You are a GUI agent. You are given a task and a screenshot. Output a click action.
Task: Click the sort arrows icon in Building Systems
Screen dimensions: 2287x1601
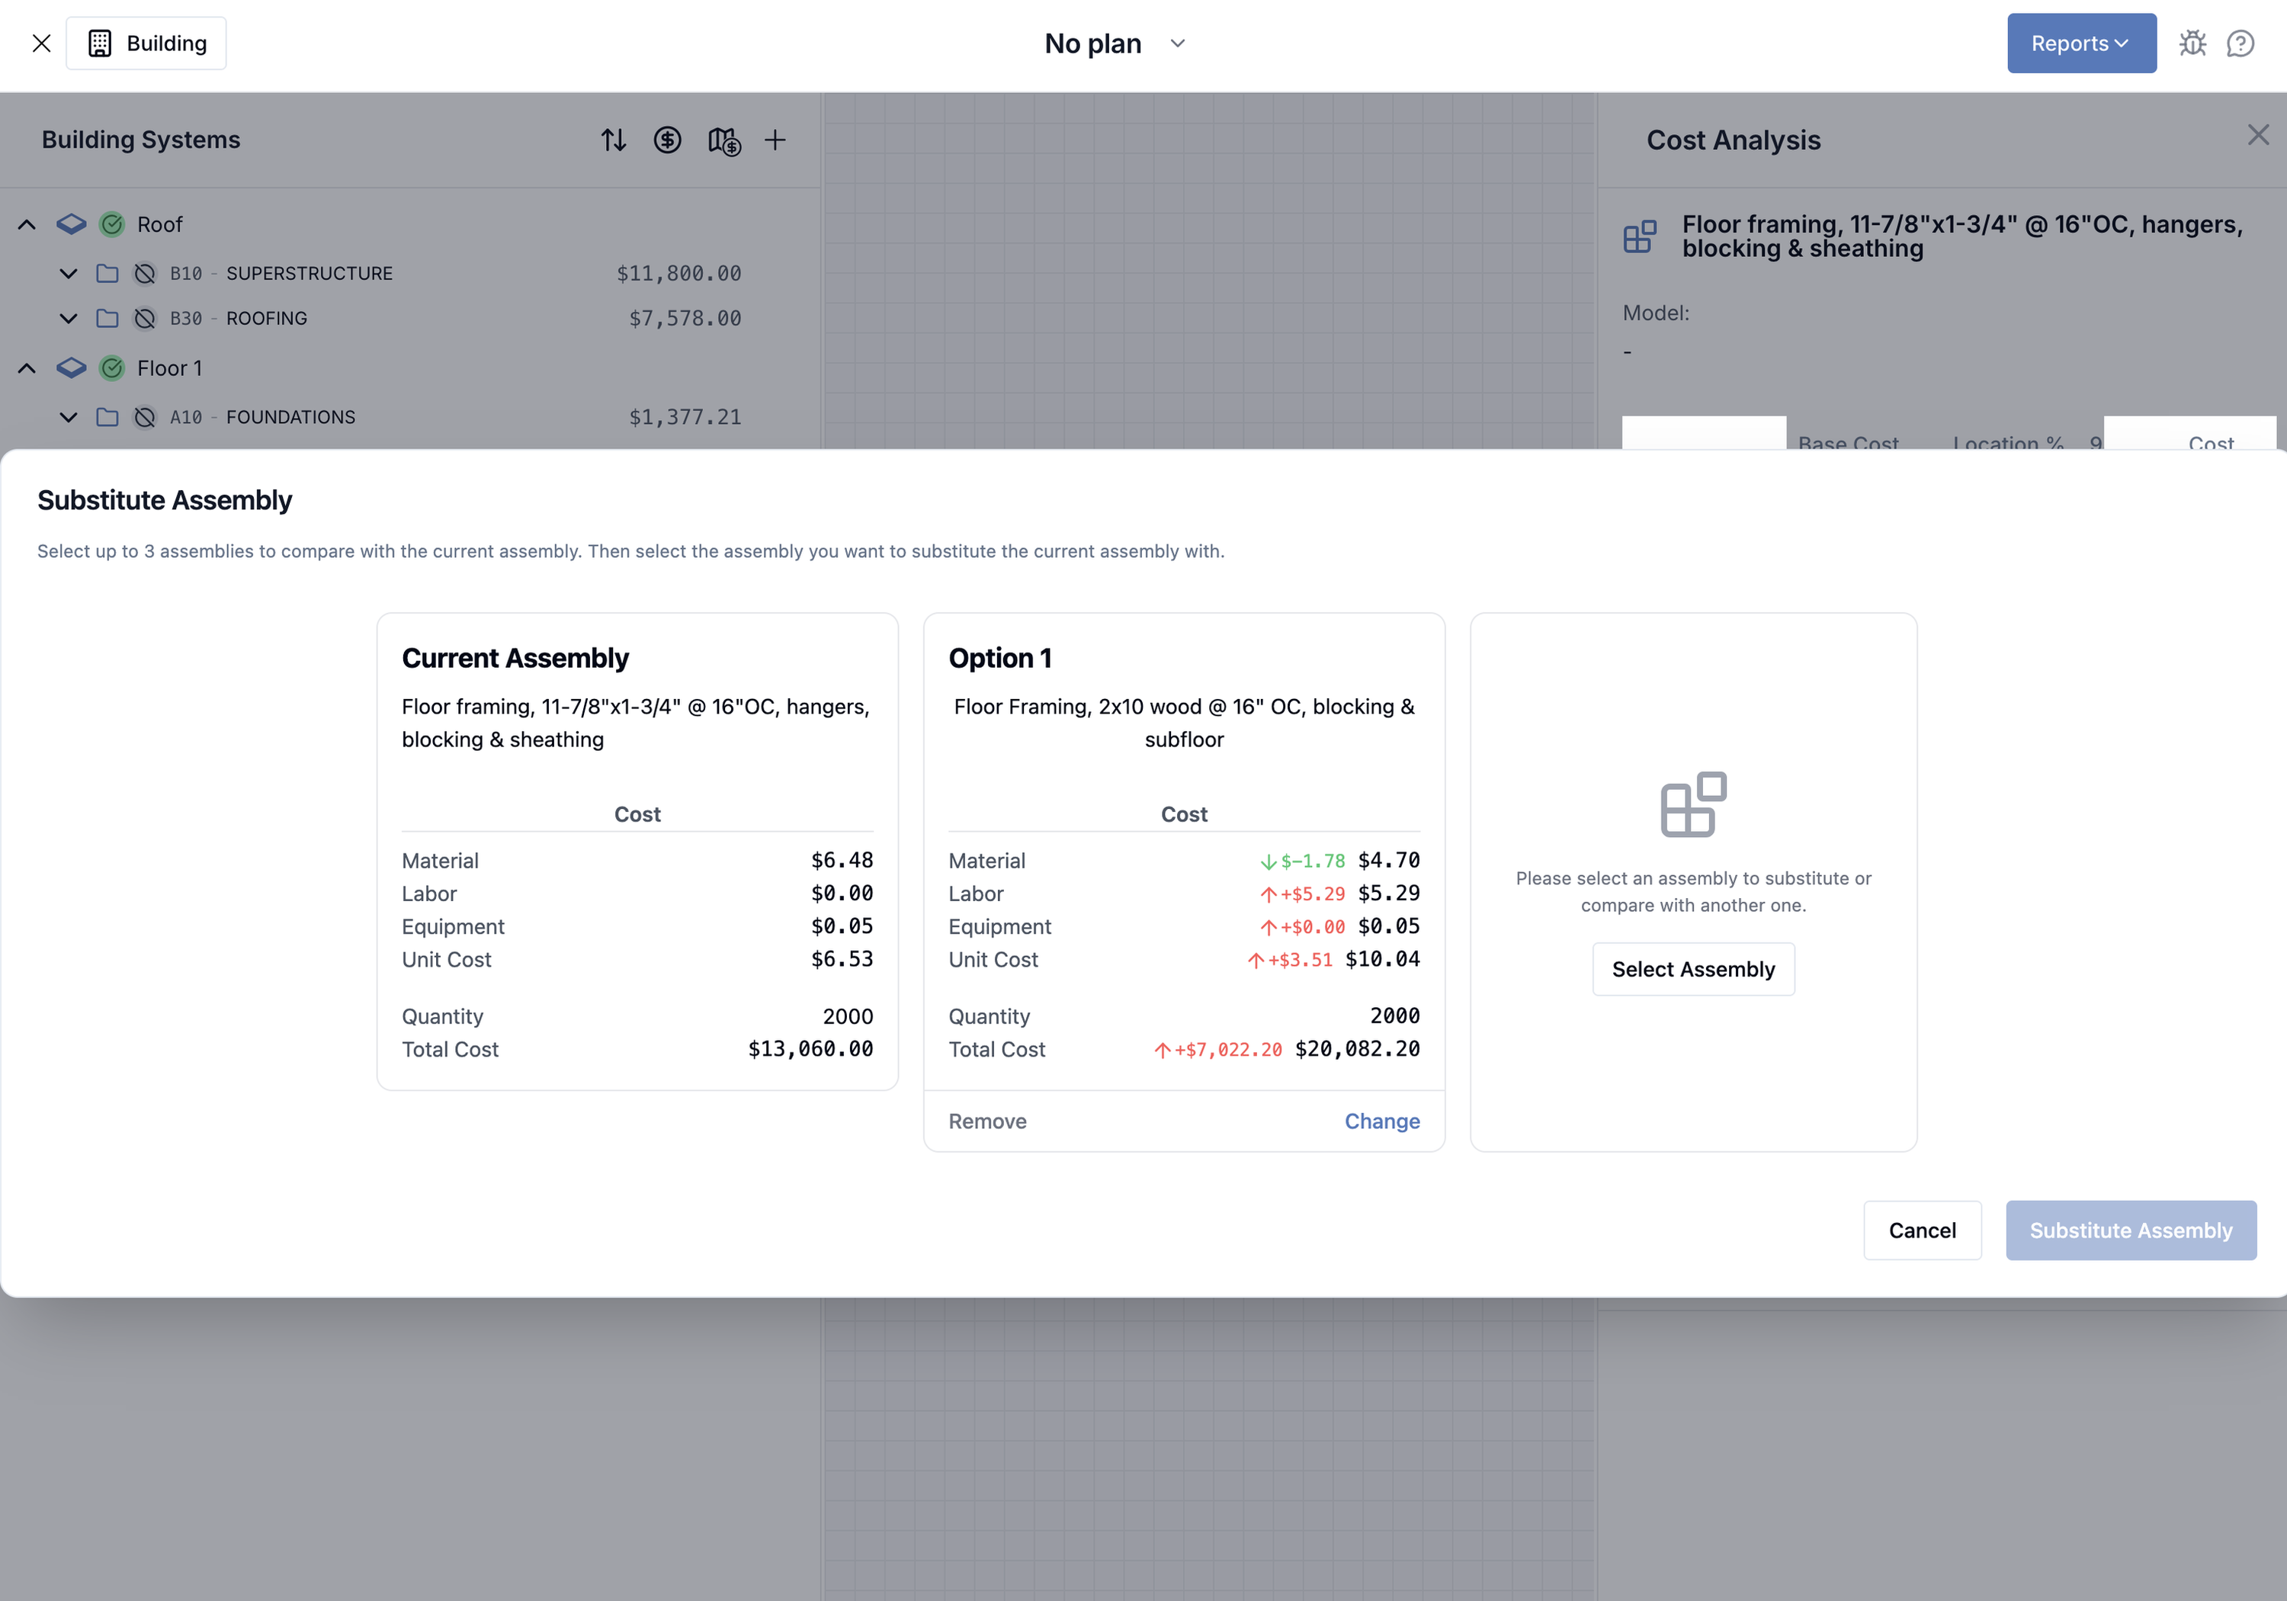point(614,140)
